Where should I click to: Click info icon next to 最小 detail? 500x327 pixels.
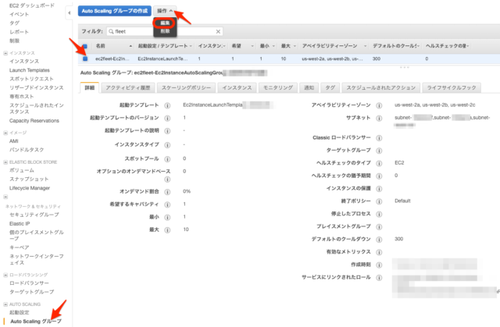167,217
